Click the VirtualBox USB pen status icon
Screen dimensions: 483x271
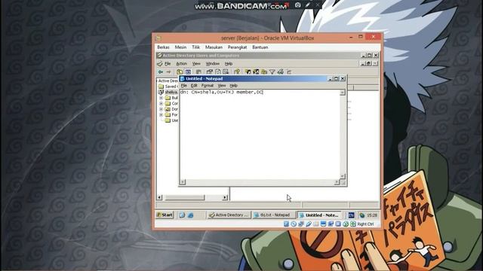pyautogui.click(x=309, y=224)
